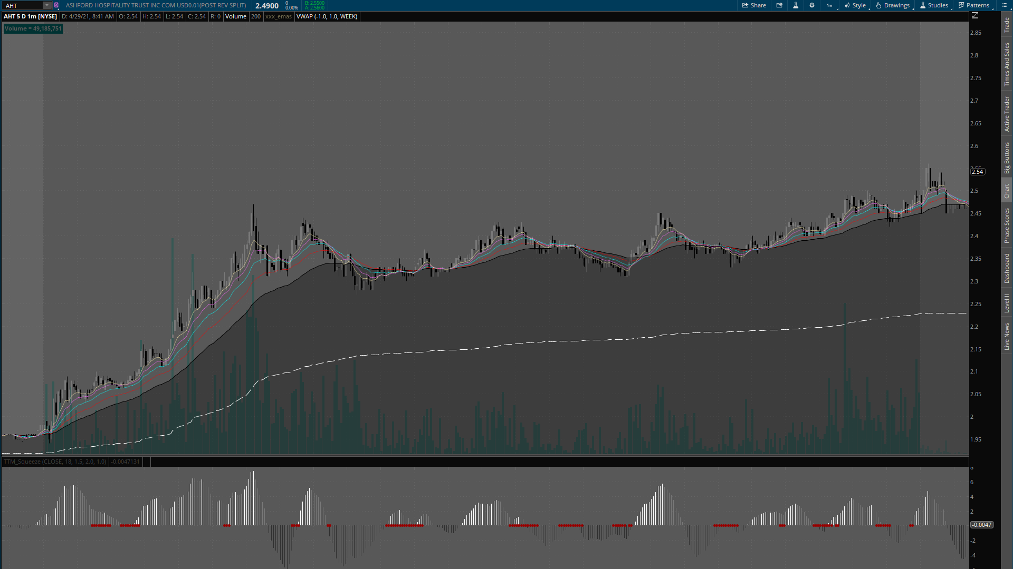Click the VWAP study label
The width and height of the screenshot is (1013, 569).
[x=327, y=16]
